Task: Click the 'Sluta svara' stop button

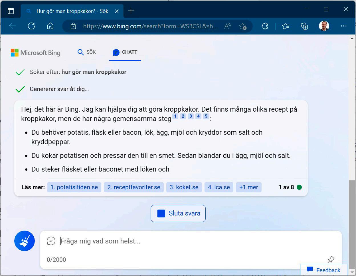Action: coord(178,213)
